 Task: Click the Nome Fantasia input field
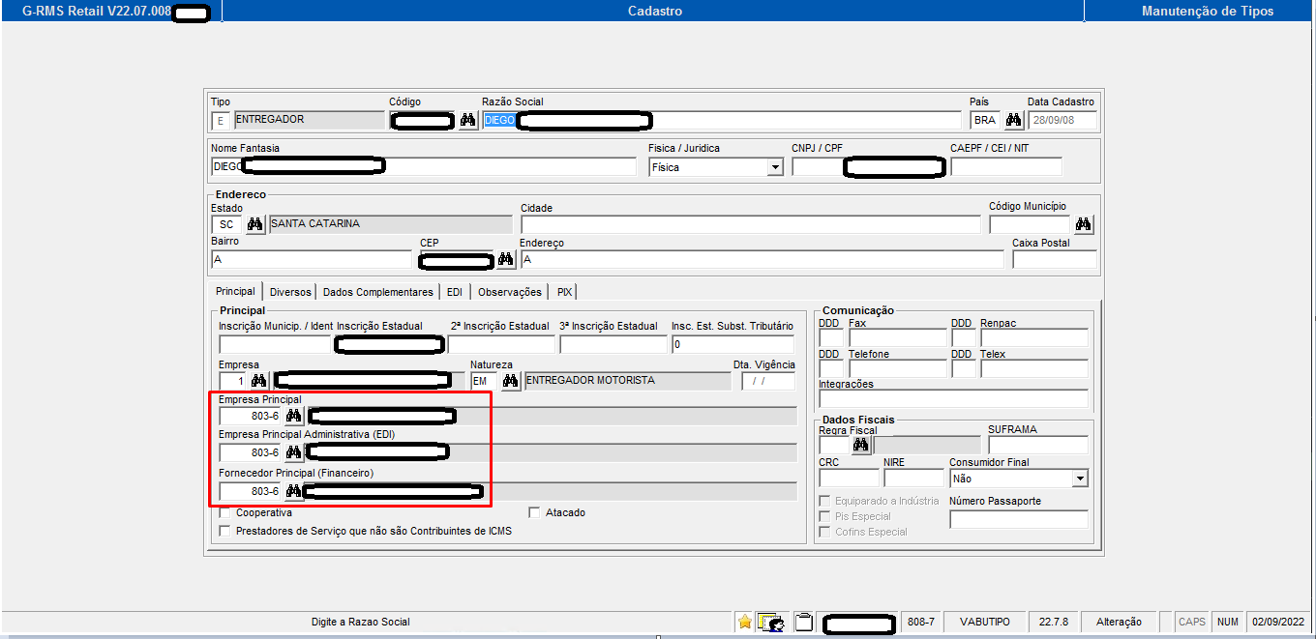pyautogui.click(x=424, y=167)
